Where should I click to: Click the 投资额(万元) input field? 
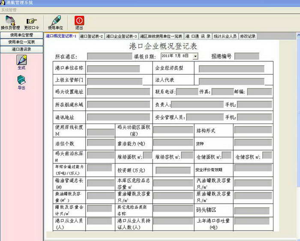[173, 170]
